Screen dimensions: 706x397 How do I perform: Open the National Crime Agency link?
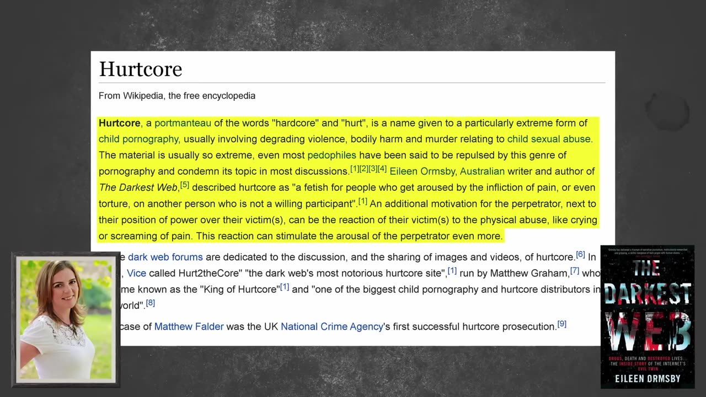click(x=332, y=326)
